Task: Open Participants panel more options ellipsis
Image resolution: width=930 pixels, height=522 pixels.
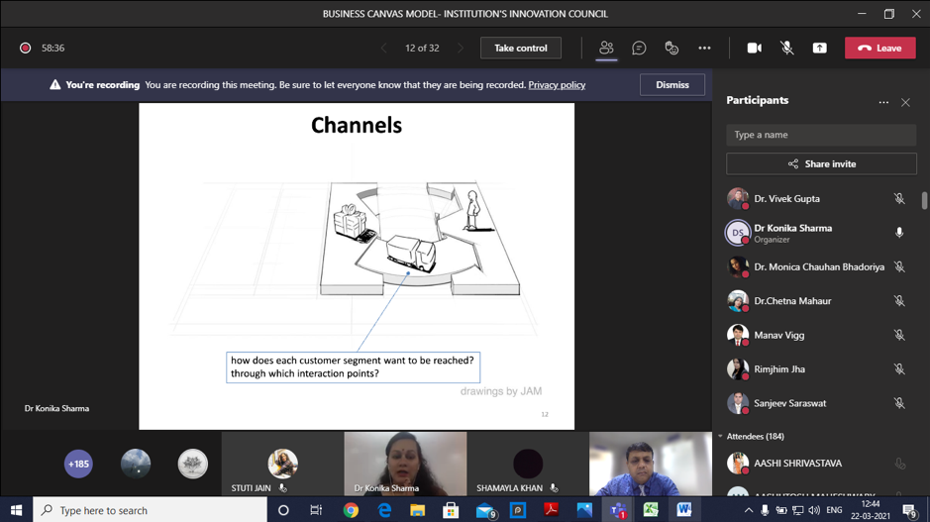Action: click(x=883, y=102)
